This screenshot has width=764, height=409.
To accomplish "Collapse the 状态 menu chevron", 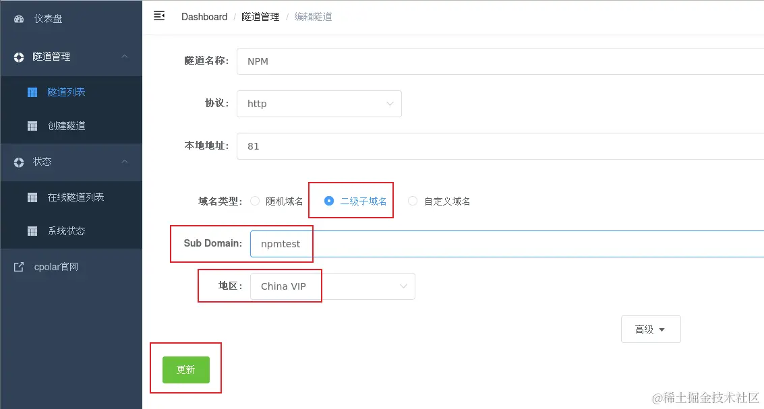I will point(125,161).
